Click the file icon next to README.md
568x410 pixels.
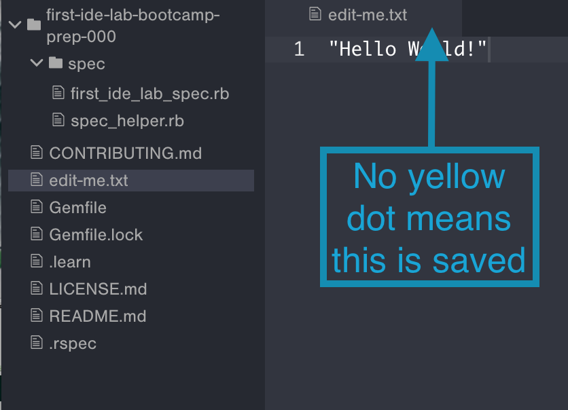36,316
